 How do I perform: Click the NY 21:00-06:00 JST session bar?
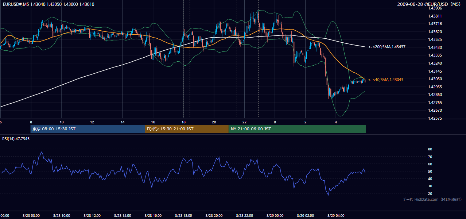point(297,129)
